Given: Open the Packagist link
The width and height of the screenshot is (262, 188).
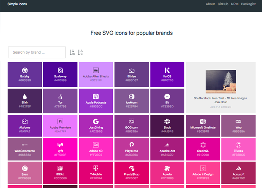Looking at the screenshot, I should coord(248,4).
